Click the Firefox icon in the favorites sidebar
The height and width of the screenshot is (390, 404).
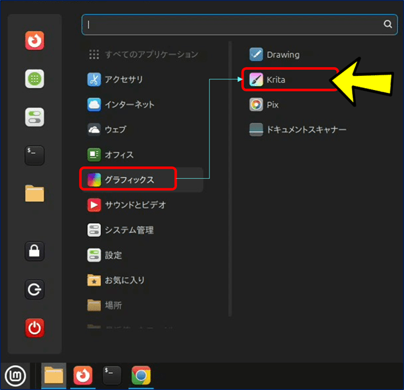click(x=34, y=42)
